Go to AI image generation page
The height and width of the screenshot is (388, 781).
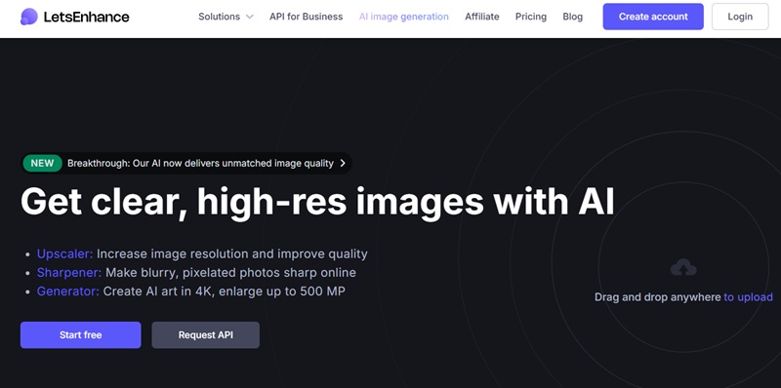point(403,17)
